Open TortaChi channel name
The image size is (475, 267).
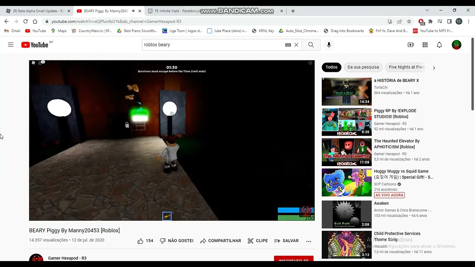pyautogui.click(x=381, y=88)
